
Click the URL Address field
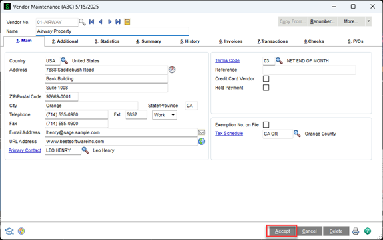121,142
